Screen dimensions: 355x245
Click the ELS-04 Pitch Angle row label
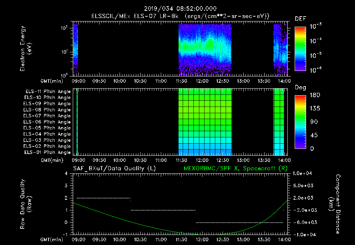[x=47, y=134]
